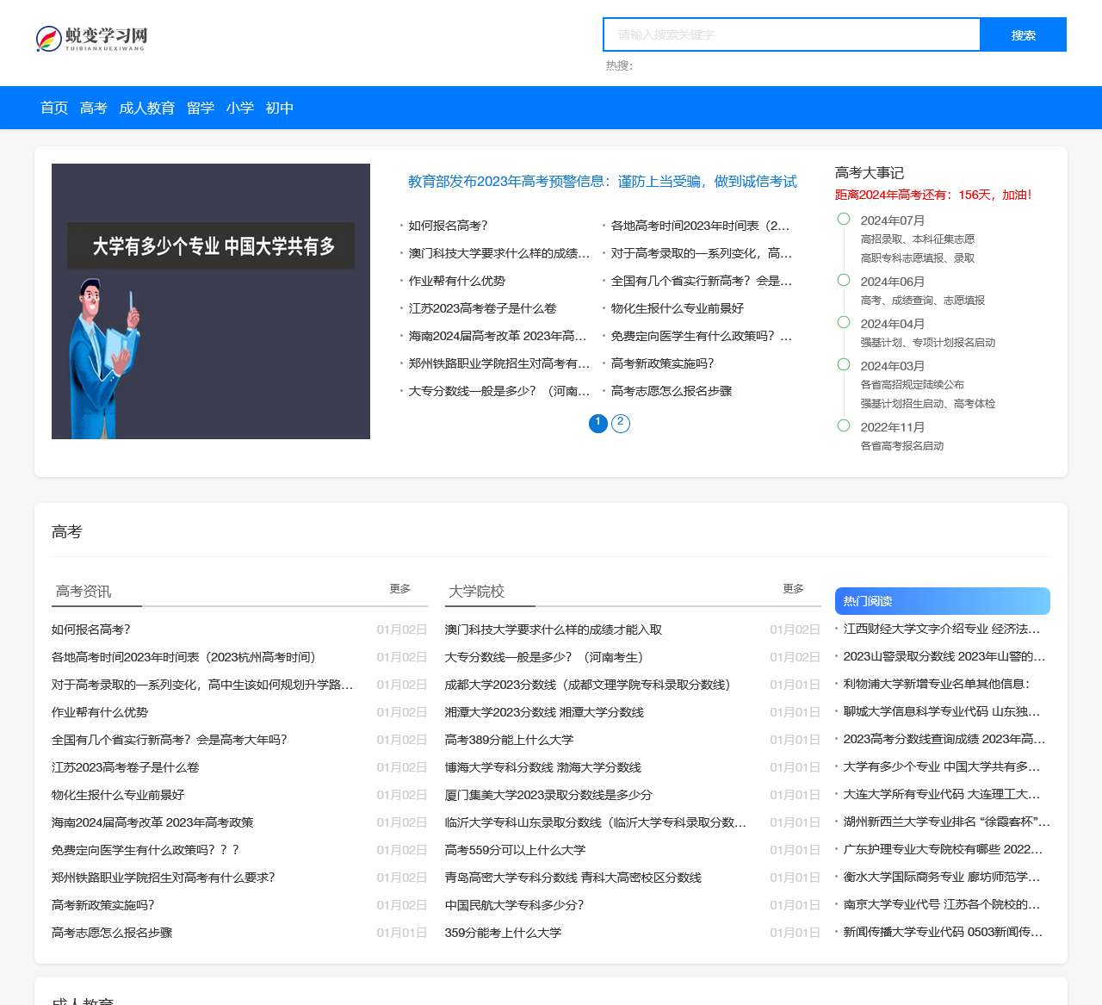Open the article 如何报名高考 in 高考资讯 list
The height and width of the screenshot is (1005, 1102).
[91, 630]
